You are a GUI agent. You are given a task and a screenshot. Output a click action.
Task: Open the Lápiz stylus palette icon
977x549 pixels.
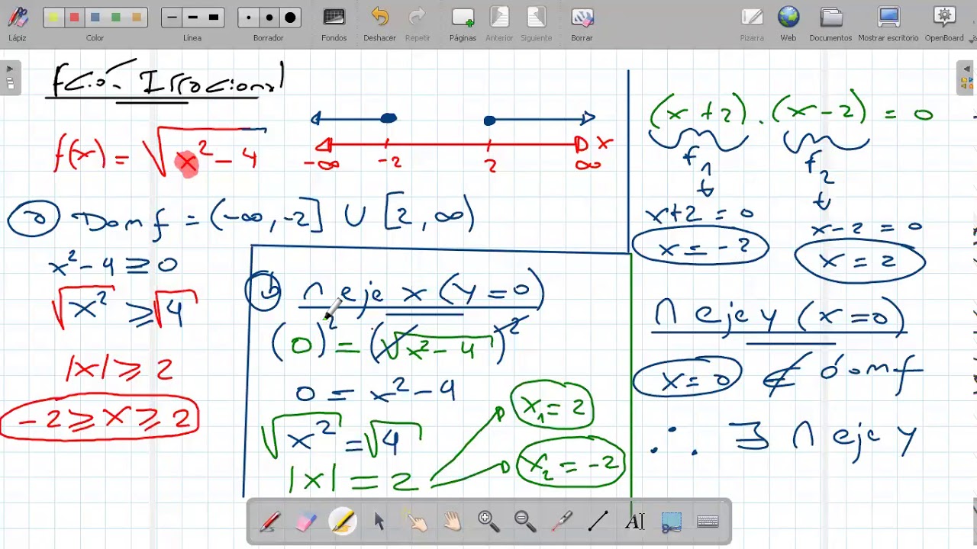point(17,17)
